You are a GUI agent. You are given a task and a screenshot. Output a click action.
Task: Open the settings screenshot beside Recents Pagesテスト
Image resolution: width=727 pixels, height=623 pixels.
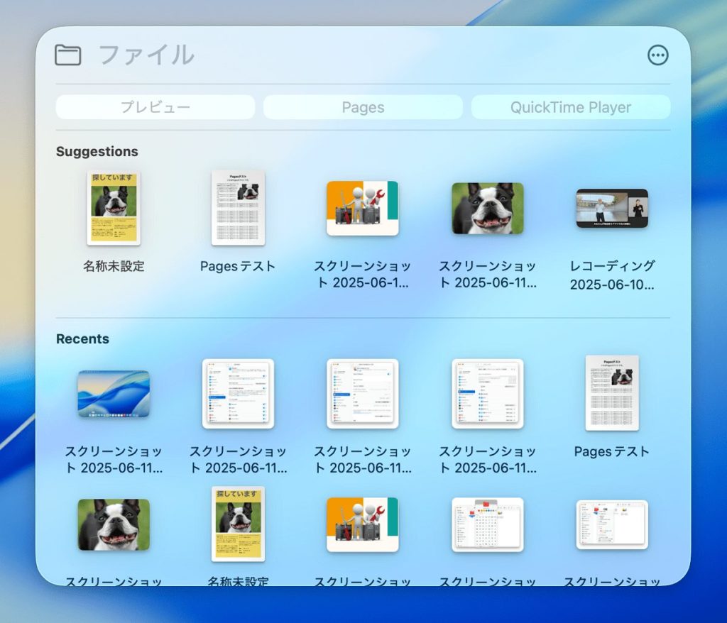point(488,394)
